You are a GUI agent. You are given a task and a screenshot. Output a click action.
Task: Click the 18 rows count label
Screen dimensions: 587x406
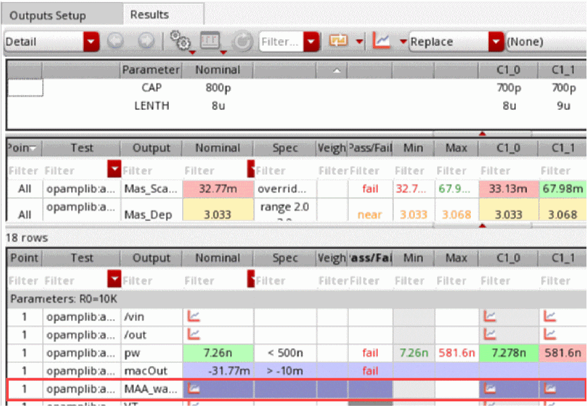coord(27,238)
